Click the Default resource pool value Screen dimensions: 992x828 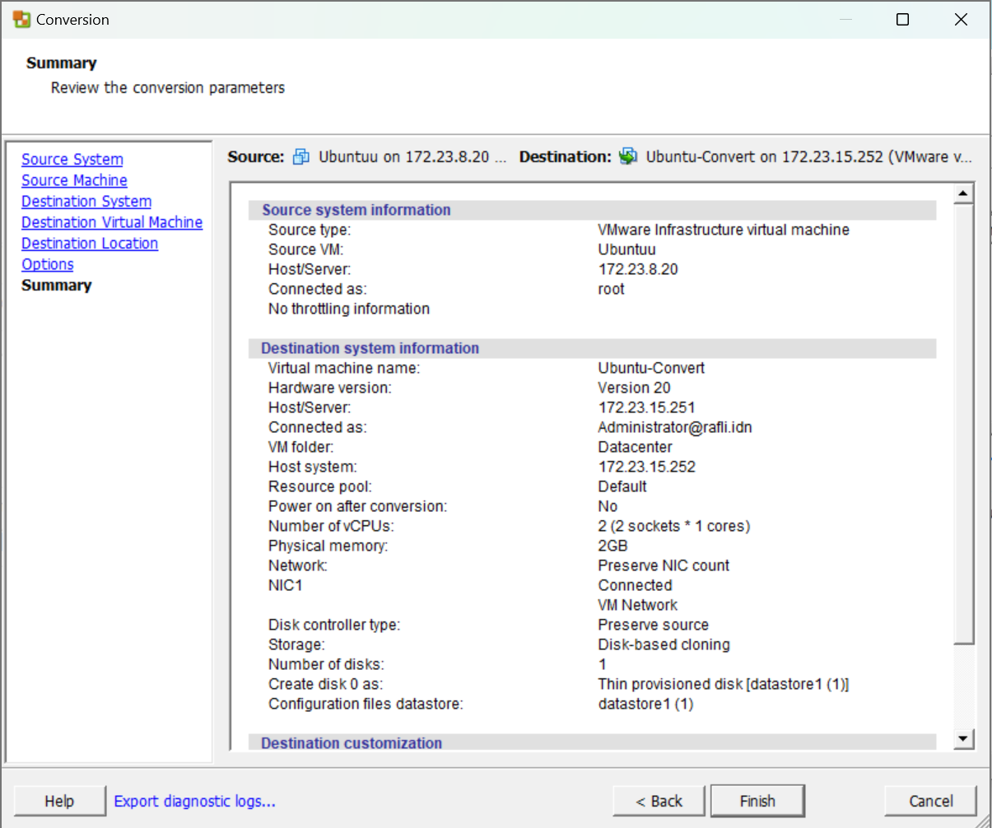[622, 486]
